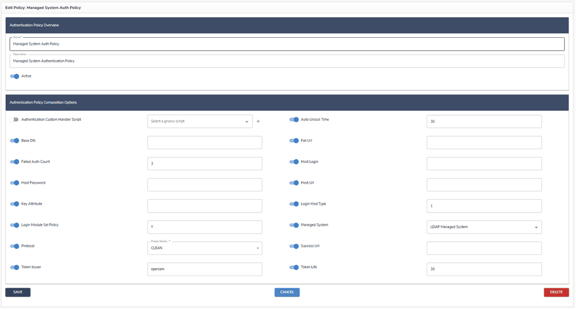This screenshot has width=576, height=310.
Task: Click the Success Url input field
Action: pos(484,248)
